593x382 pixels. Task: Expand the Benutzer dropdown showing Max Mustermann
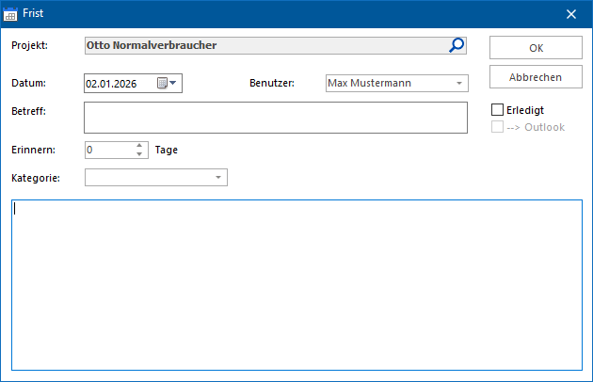(x=459, y=83)
